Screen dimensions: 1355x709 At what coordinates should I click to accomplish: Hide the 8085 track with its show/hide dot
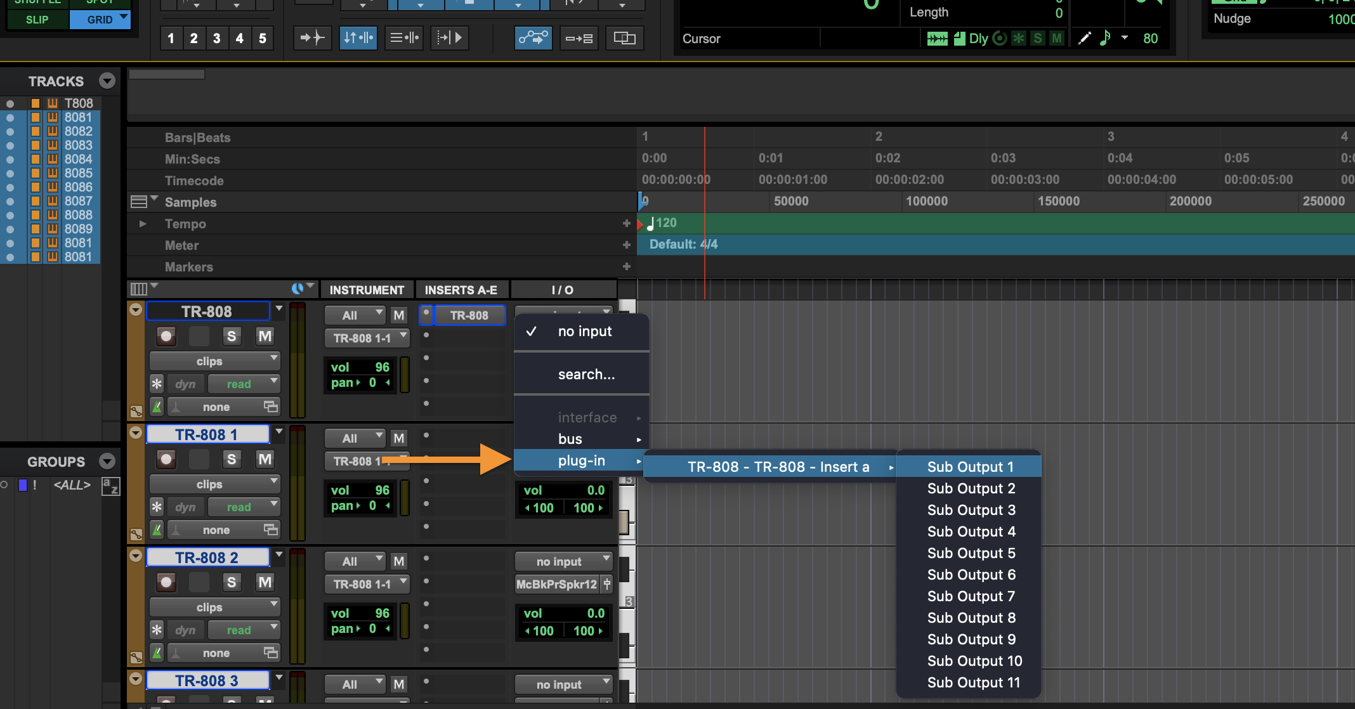pos(10,173)
